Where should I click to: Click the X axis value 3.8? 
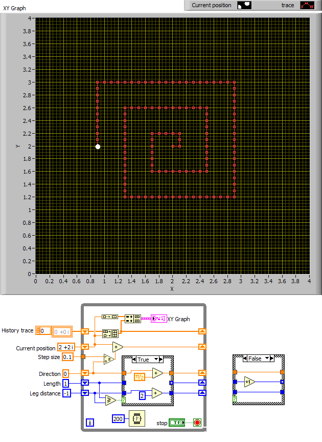(x=295, y=281)
